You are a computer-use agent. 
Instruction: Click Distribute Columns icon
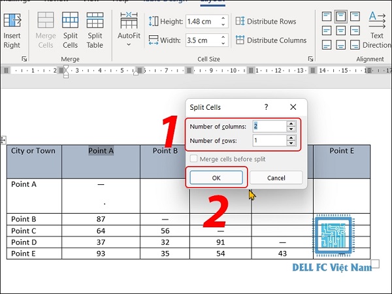tap(240, 40)
